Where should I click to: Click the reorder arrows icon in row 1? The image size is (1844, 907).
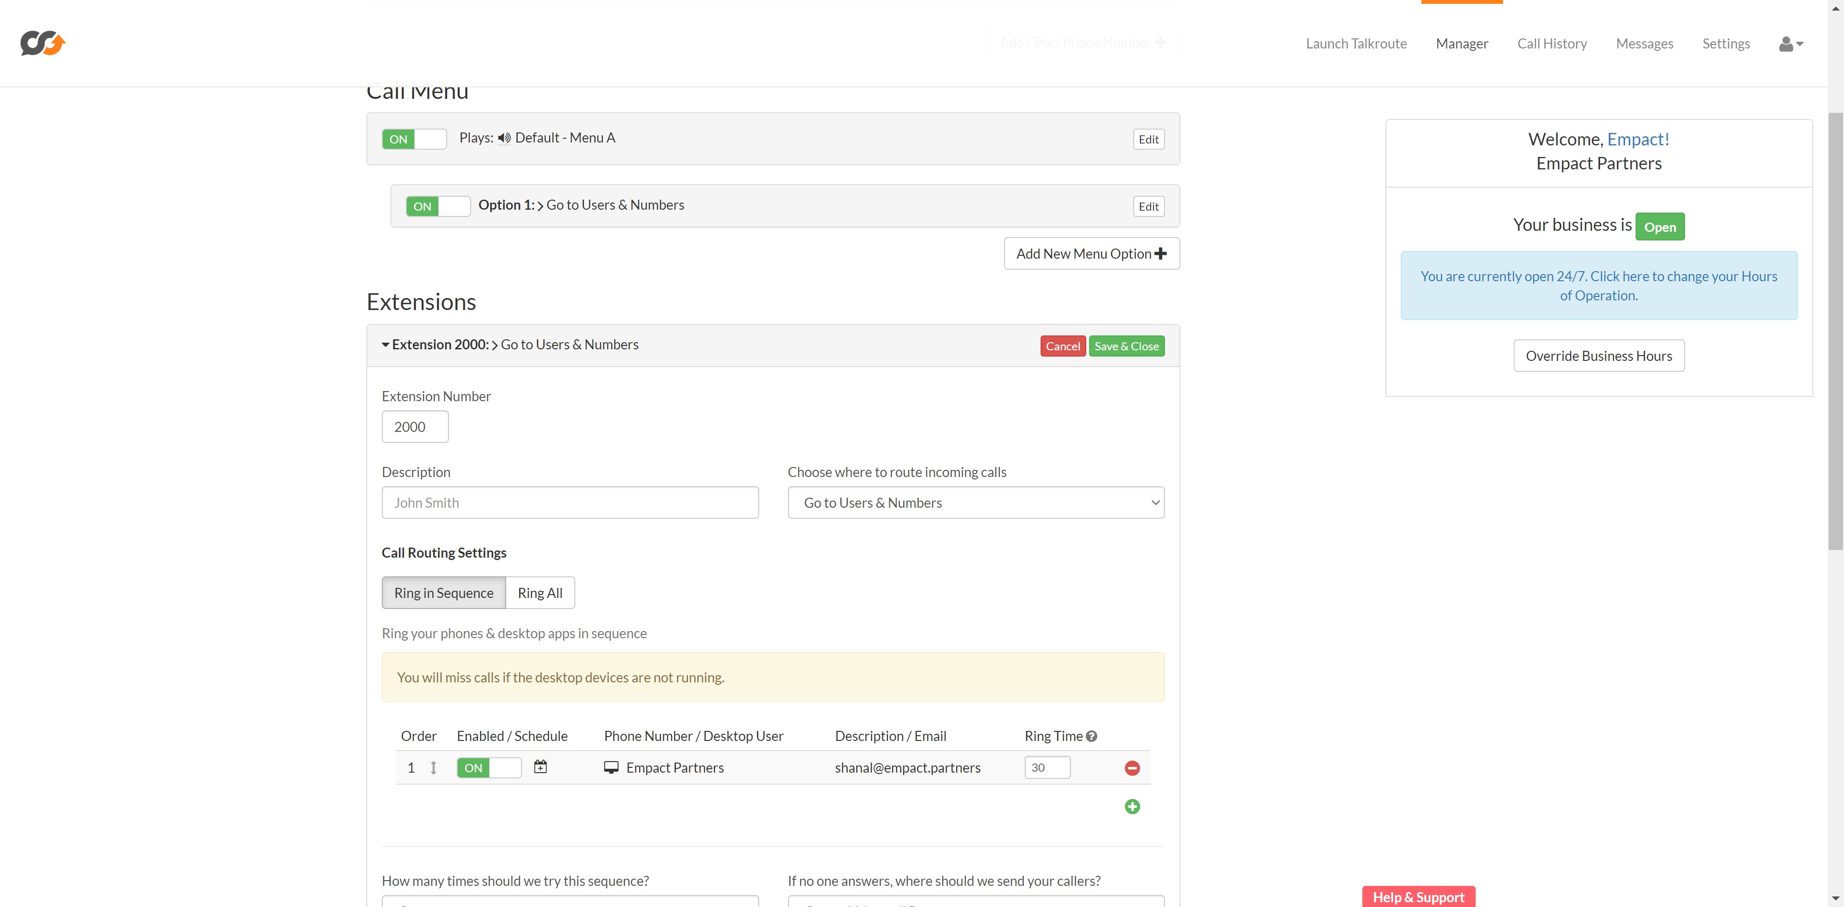coord(433,768)
